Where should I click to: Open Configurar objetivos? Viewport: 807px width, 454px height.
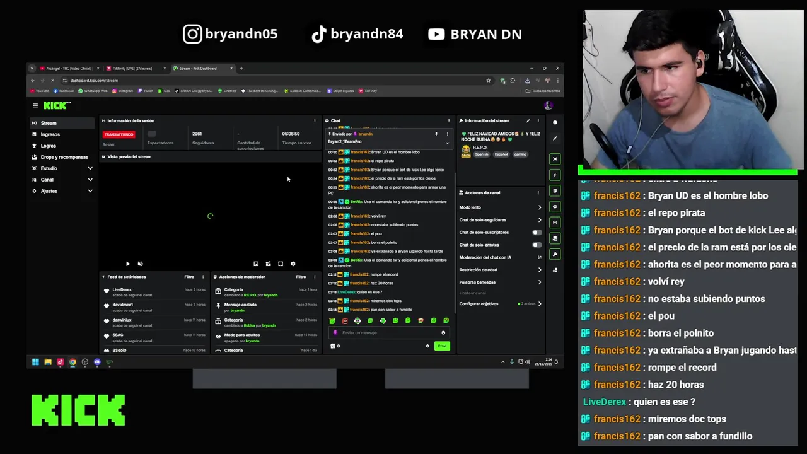coord(500,304)
